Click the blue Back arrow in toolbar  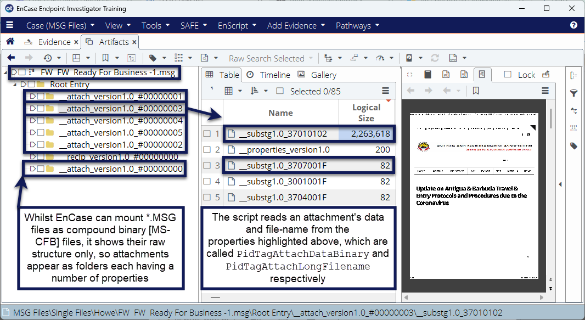tap(11, 58)
